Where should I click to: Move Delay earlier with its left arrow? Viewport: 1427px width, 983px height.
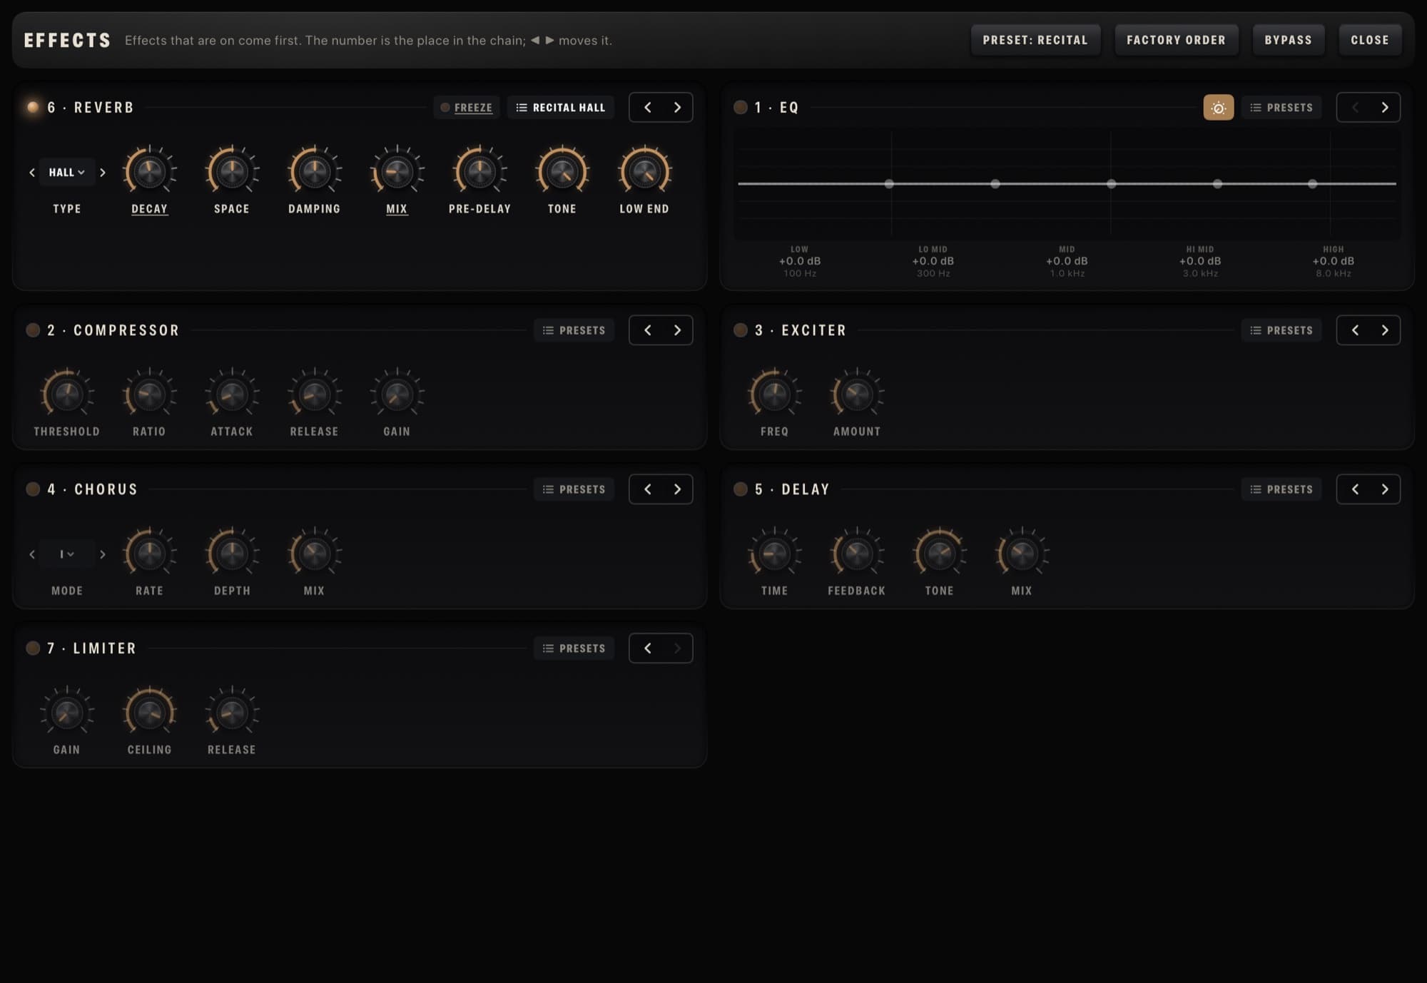[1355, 489]
